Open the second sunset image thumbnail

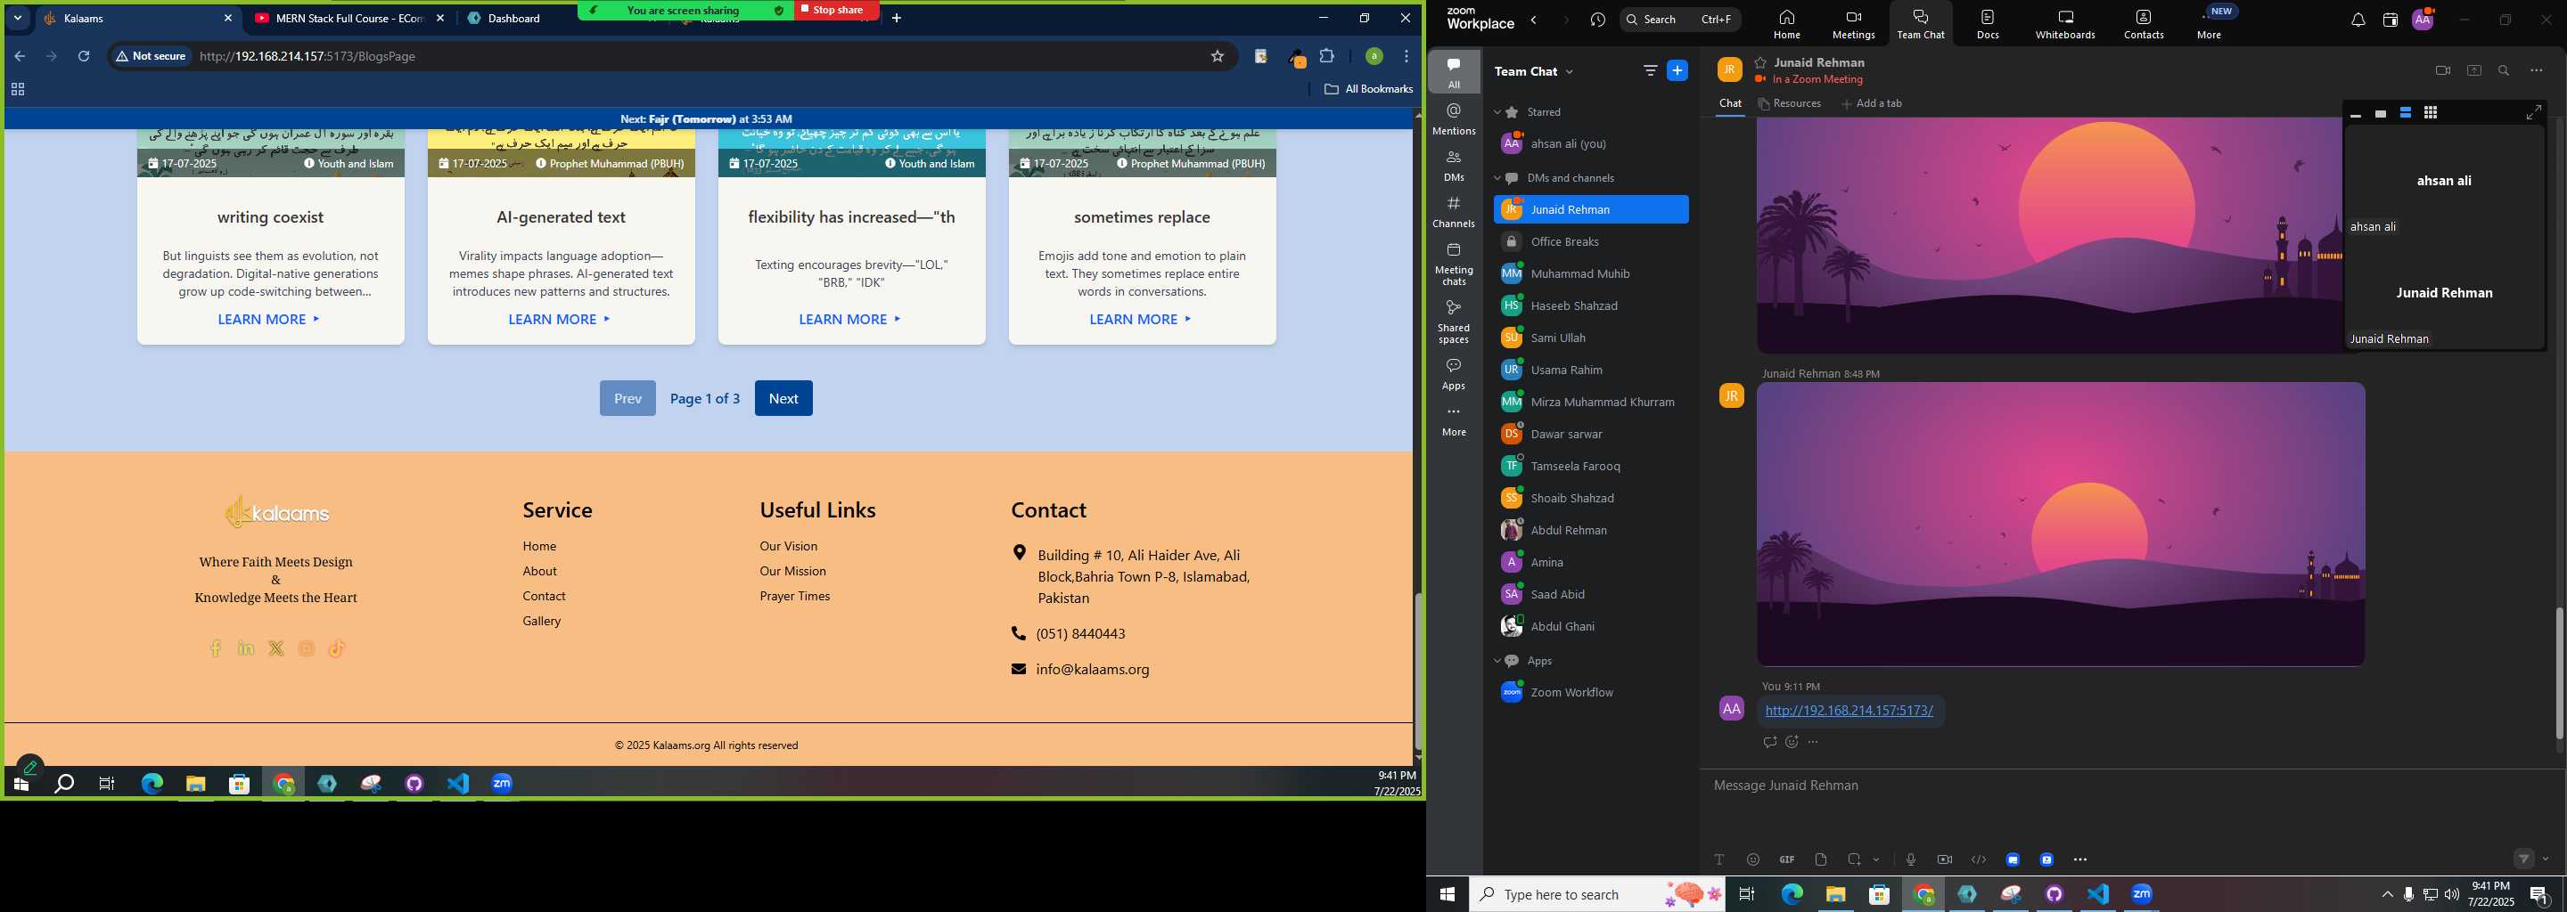pyautogui.click(x=2060, y=524)
